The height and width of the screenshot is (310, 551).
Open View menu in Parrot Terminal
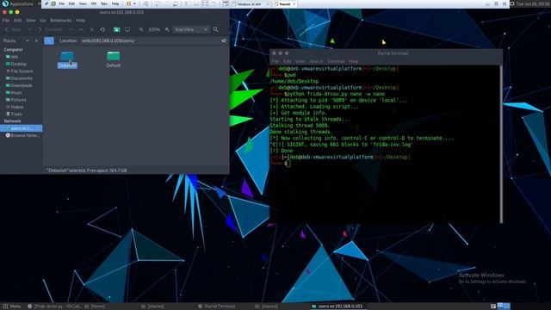(x=300, y=61)
